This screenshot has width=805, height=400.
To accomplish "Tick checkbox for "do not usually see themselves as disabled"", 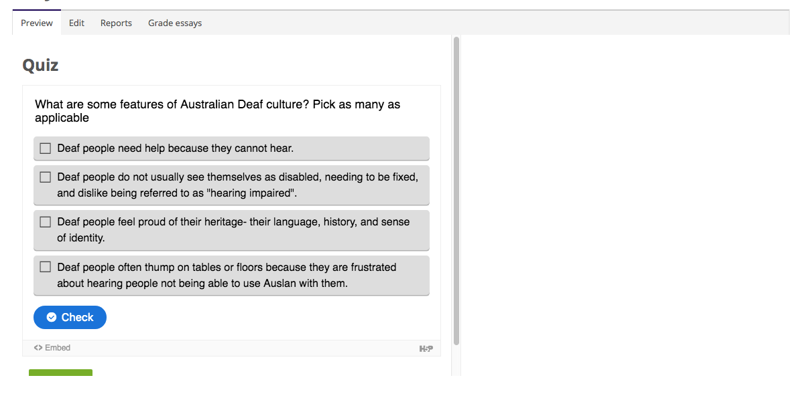I will coord(46,177).
